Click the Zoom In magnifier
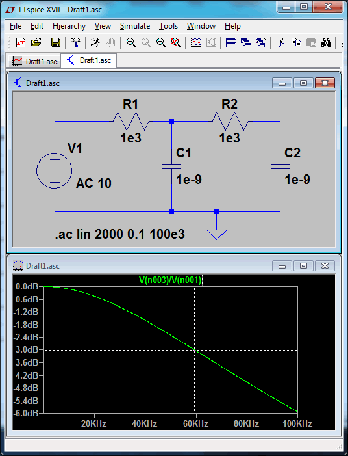The height and width of the screenshot is (456, 348). [x=131, y=42]
